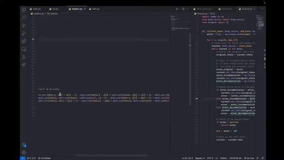
Task: Open errors and warnings count in status bar
Action: [31, 158]
